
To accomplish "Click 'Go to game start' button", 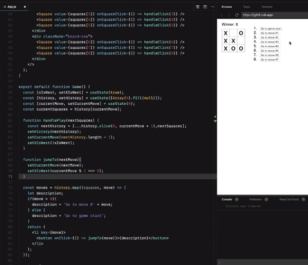I will coord(271,29).
